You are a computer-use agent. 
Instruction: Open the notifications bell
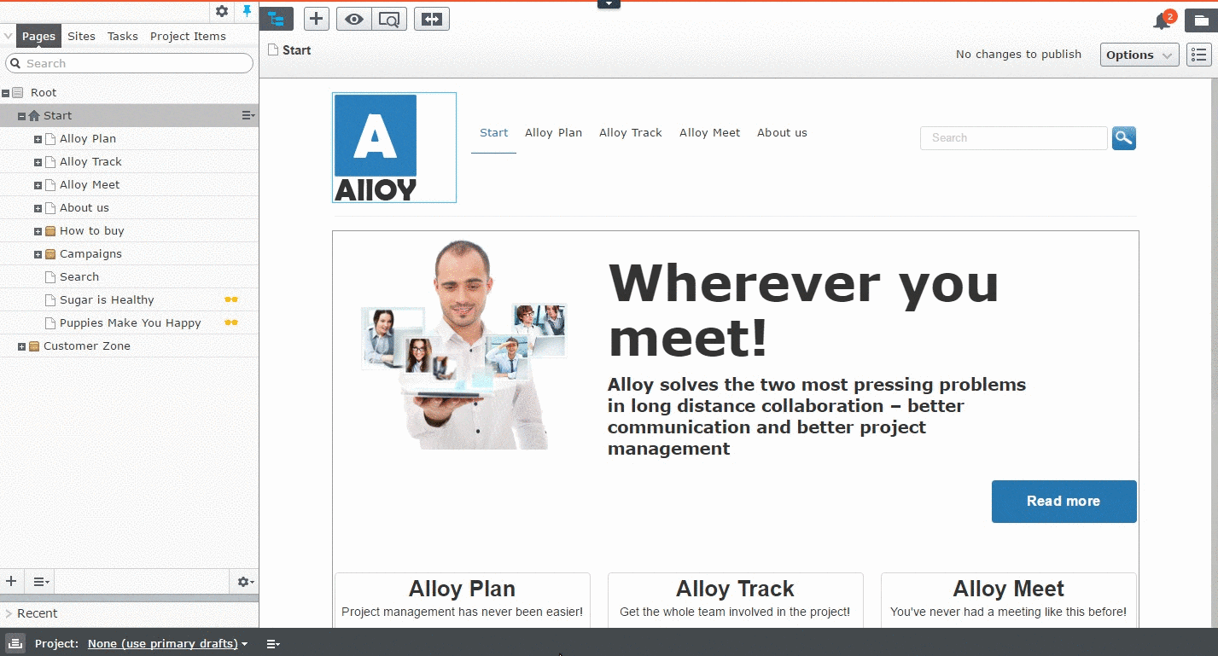click(1162, 21)
